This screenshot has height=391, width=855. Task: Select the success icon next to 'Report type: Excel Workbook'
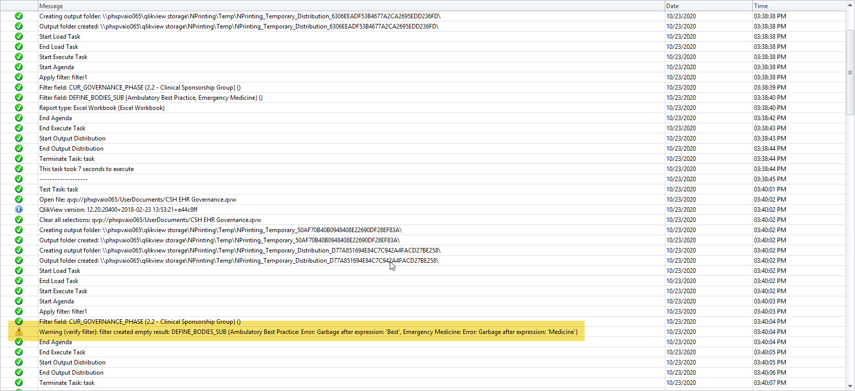tap(19, 107)
